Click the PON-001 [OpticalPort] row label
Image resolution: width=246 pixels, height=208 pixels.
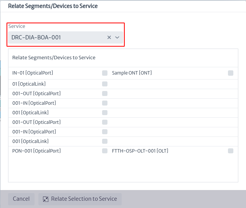pyautogui.click(x=36, y=151)
